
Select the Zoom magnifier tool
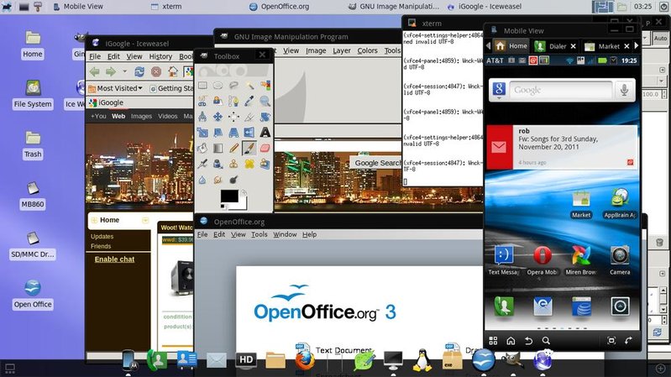(x=265, y=101)
